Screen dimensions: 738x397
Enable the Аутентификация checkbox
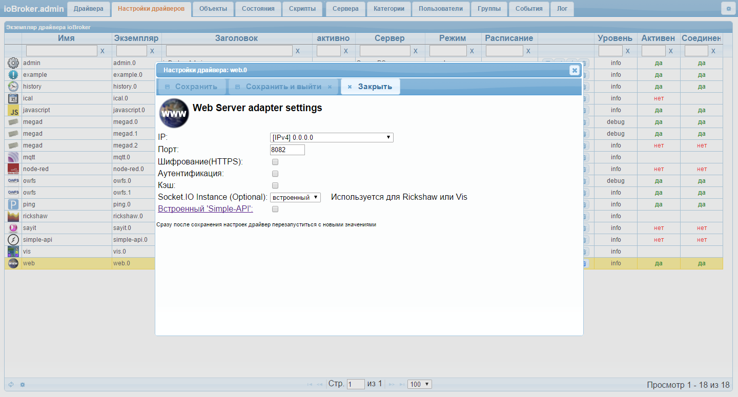(x=275, y=174)
